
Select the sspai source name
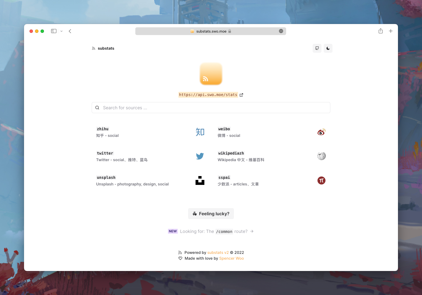[224, 177]
